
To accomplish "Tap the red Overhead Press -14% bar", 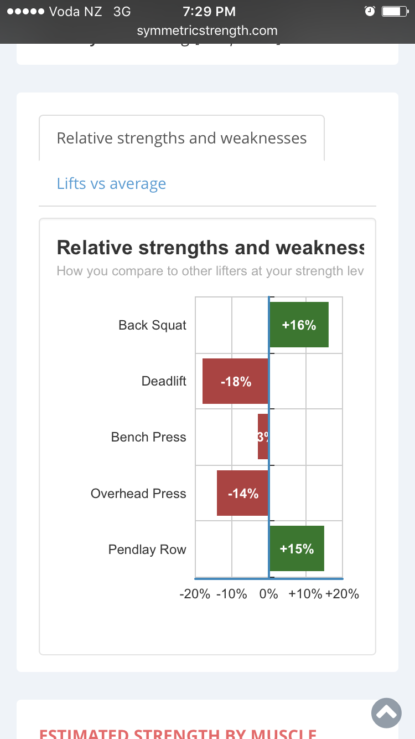I will point(242,493).
